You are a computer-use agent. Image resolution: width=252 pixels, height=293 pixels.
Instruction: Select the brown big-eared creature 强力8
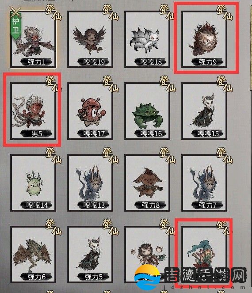coord(147,183)
